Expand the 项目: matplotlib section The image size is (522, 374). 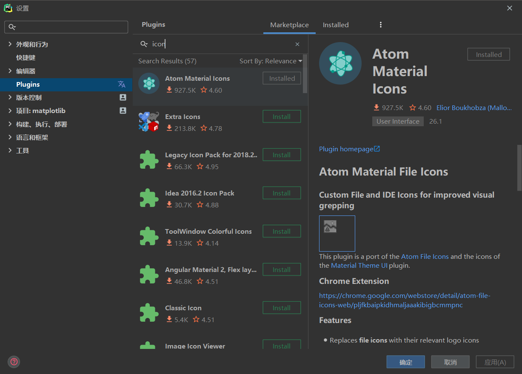[x=10, y=110]
